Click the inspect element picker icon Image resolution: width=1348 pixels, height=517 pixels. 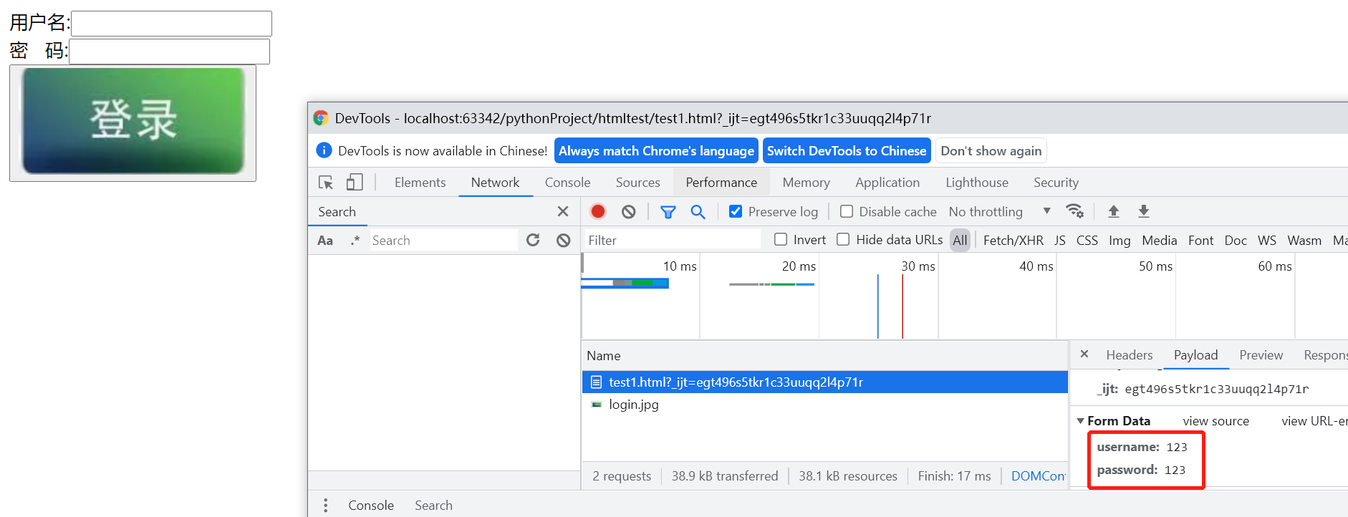click(326, 183)
